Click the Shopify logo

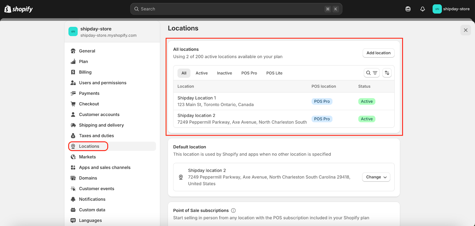18,9
